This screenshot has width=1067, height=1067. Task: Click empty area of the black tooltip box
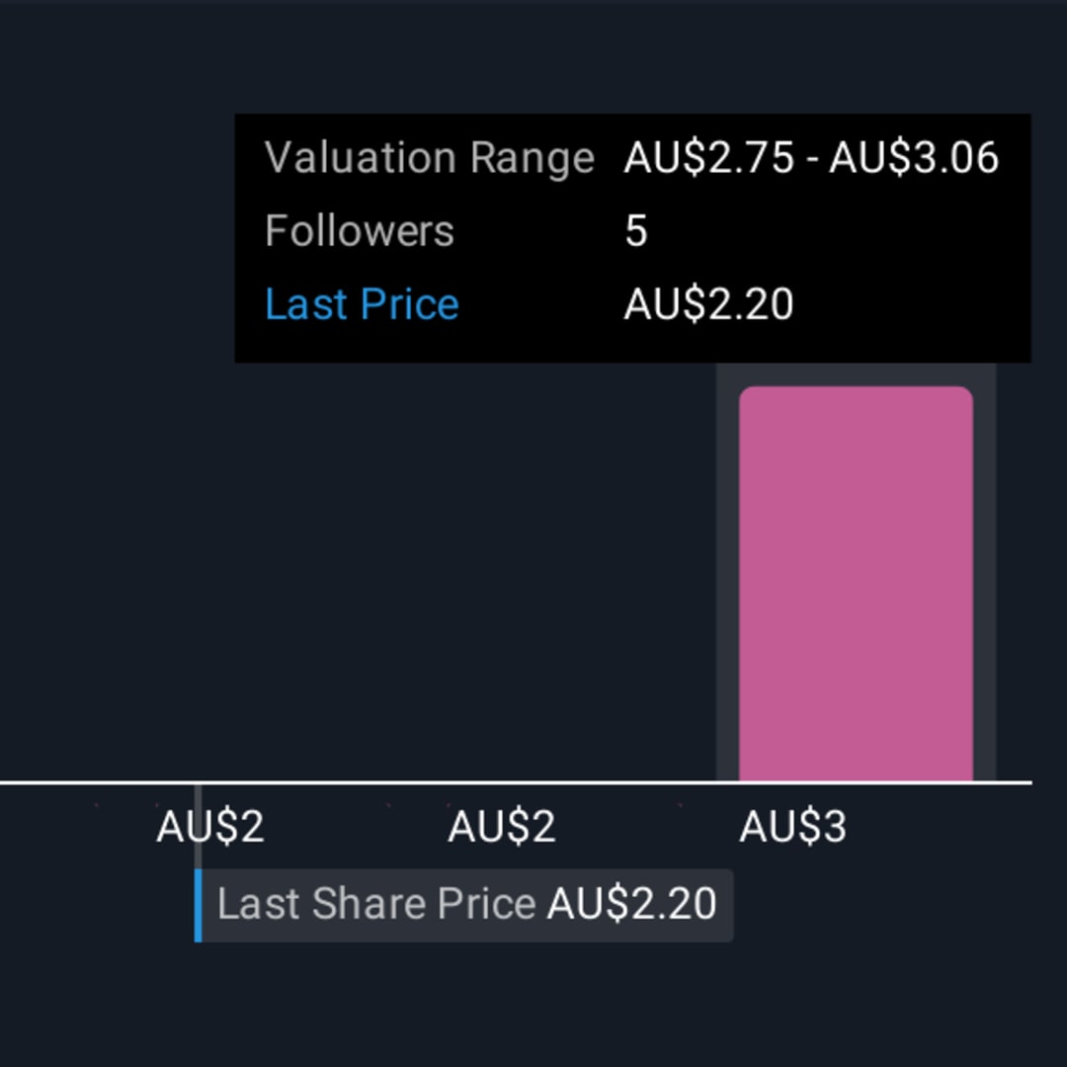884,273
